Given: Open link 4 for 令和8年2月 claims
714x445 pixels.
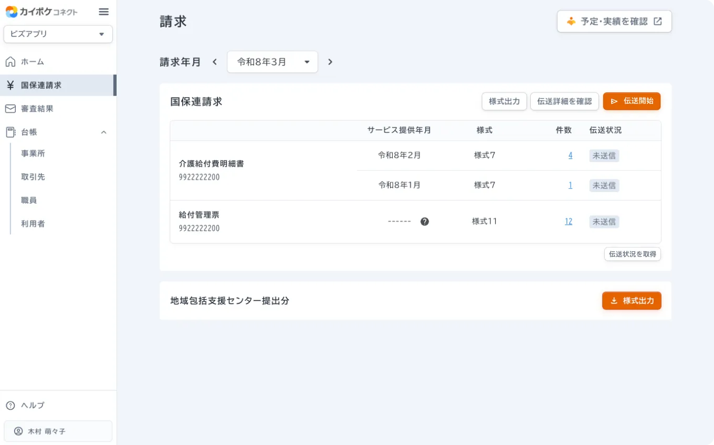Looking at the screenshot, I should pyautogui.click(x=570, y=155).
